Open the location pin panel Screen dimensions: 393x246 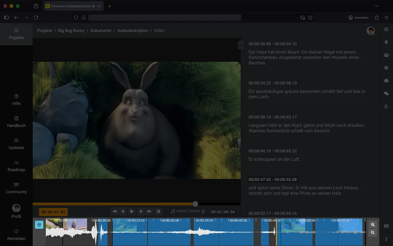(386, 42)
